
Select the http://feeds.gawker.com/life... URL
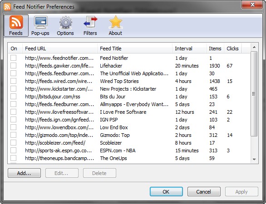tap(59, 66)
